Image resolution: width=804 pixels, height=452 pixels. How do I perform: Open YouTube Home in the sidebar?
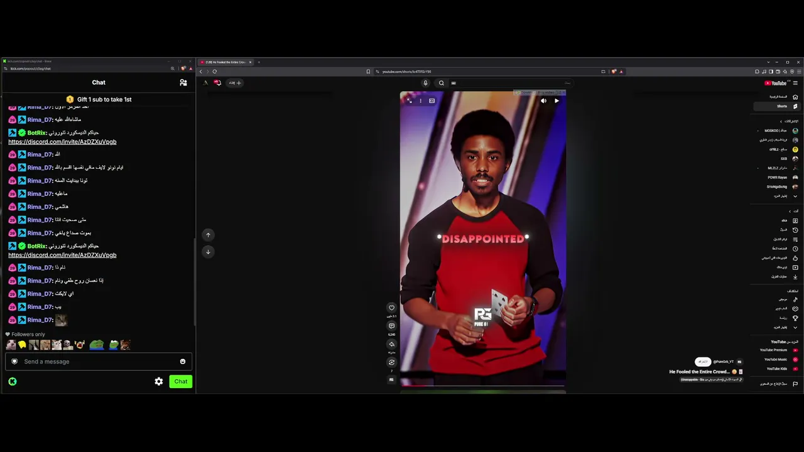click(x=776, y=97)
